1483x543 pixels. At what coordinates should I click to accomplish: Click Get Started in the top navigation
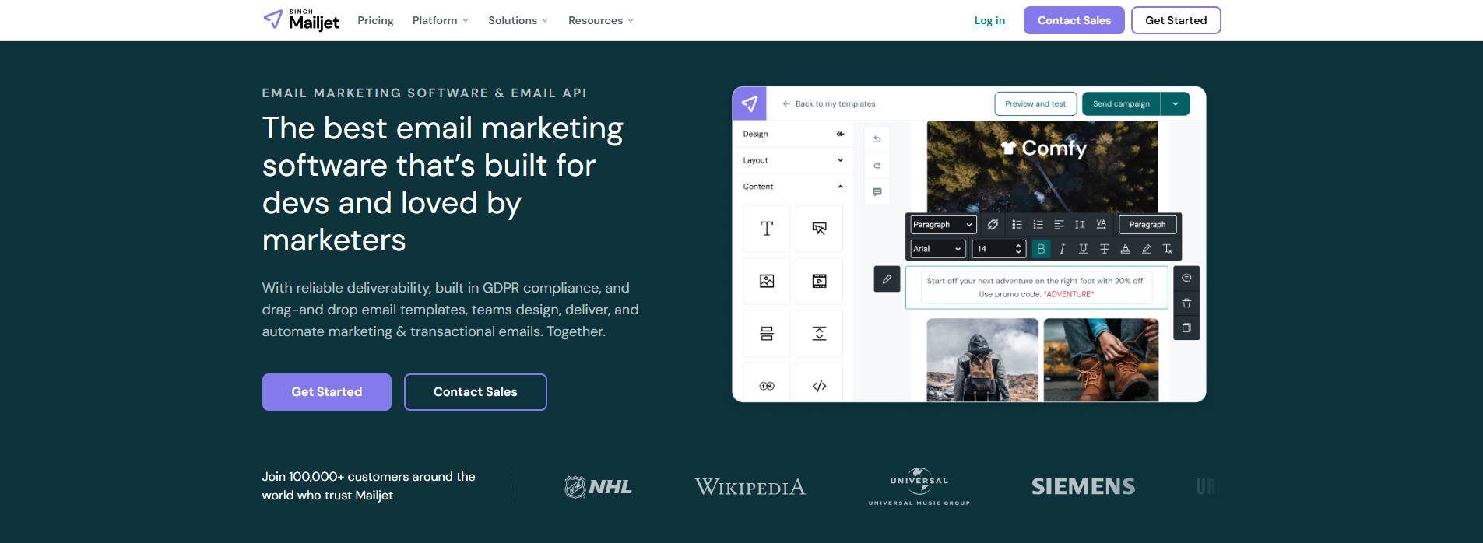pyautogui.click(x=1176, y=20)
